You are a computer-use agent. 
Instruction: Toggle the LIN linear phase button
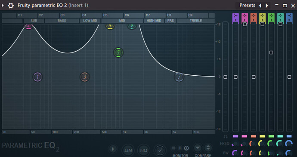(128, 151)
